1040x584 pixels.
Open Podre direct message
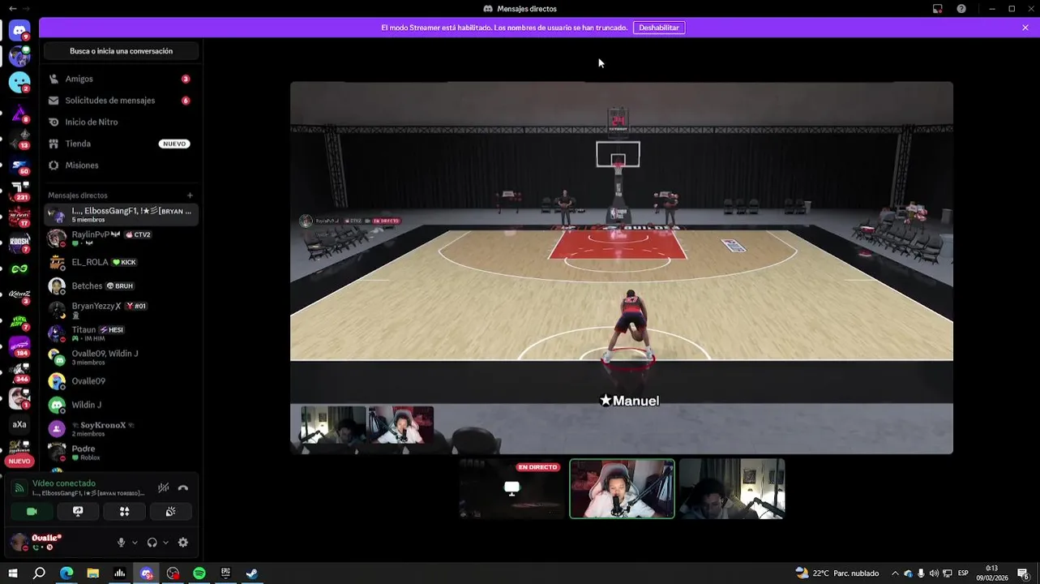pyautogui.click(x=121, y=453)
